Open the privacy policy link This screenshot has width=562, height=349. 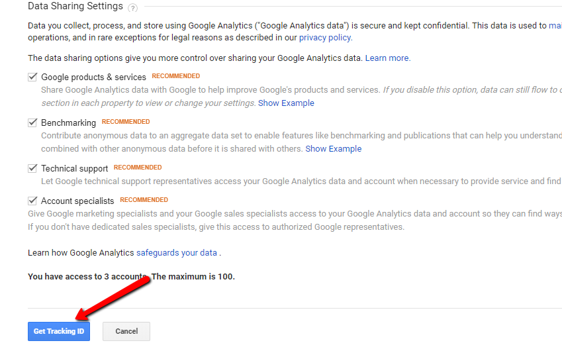[x=325, y=38]
